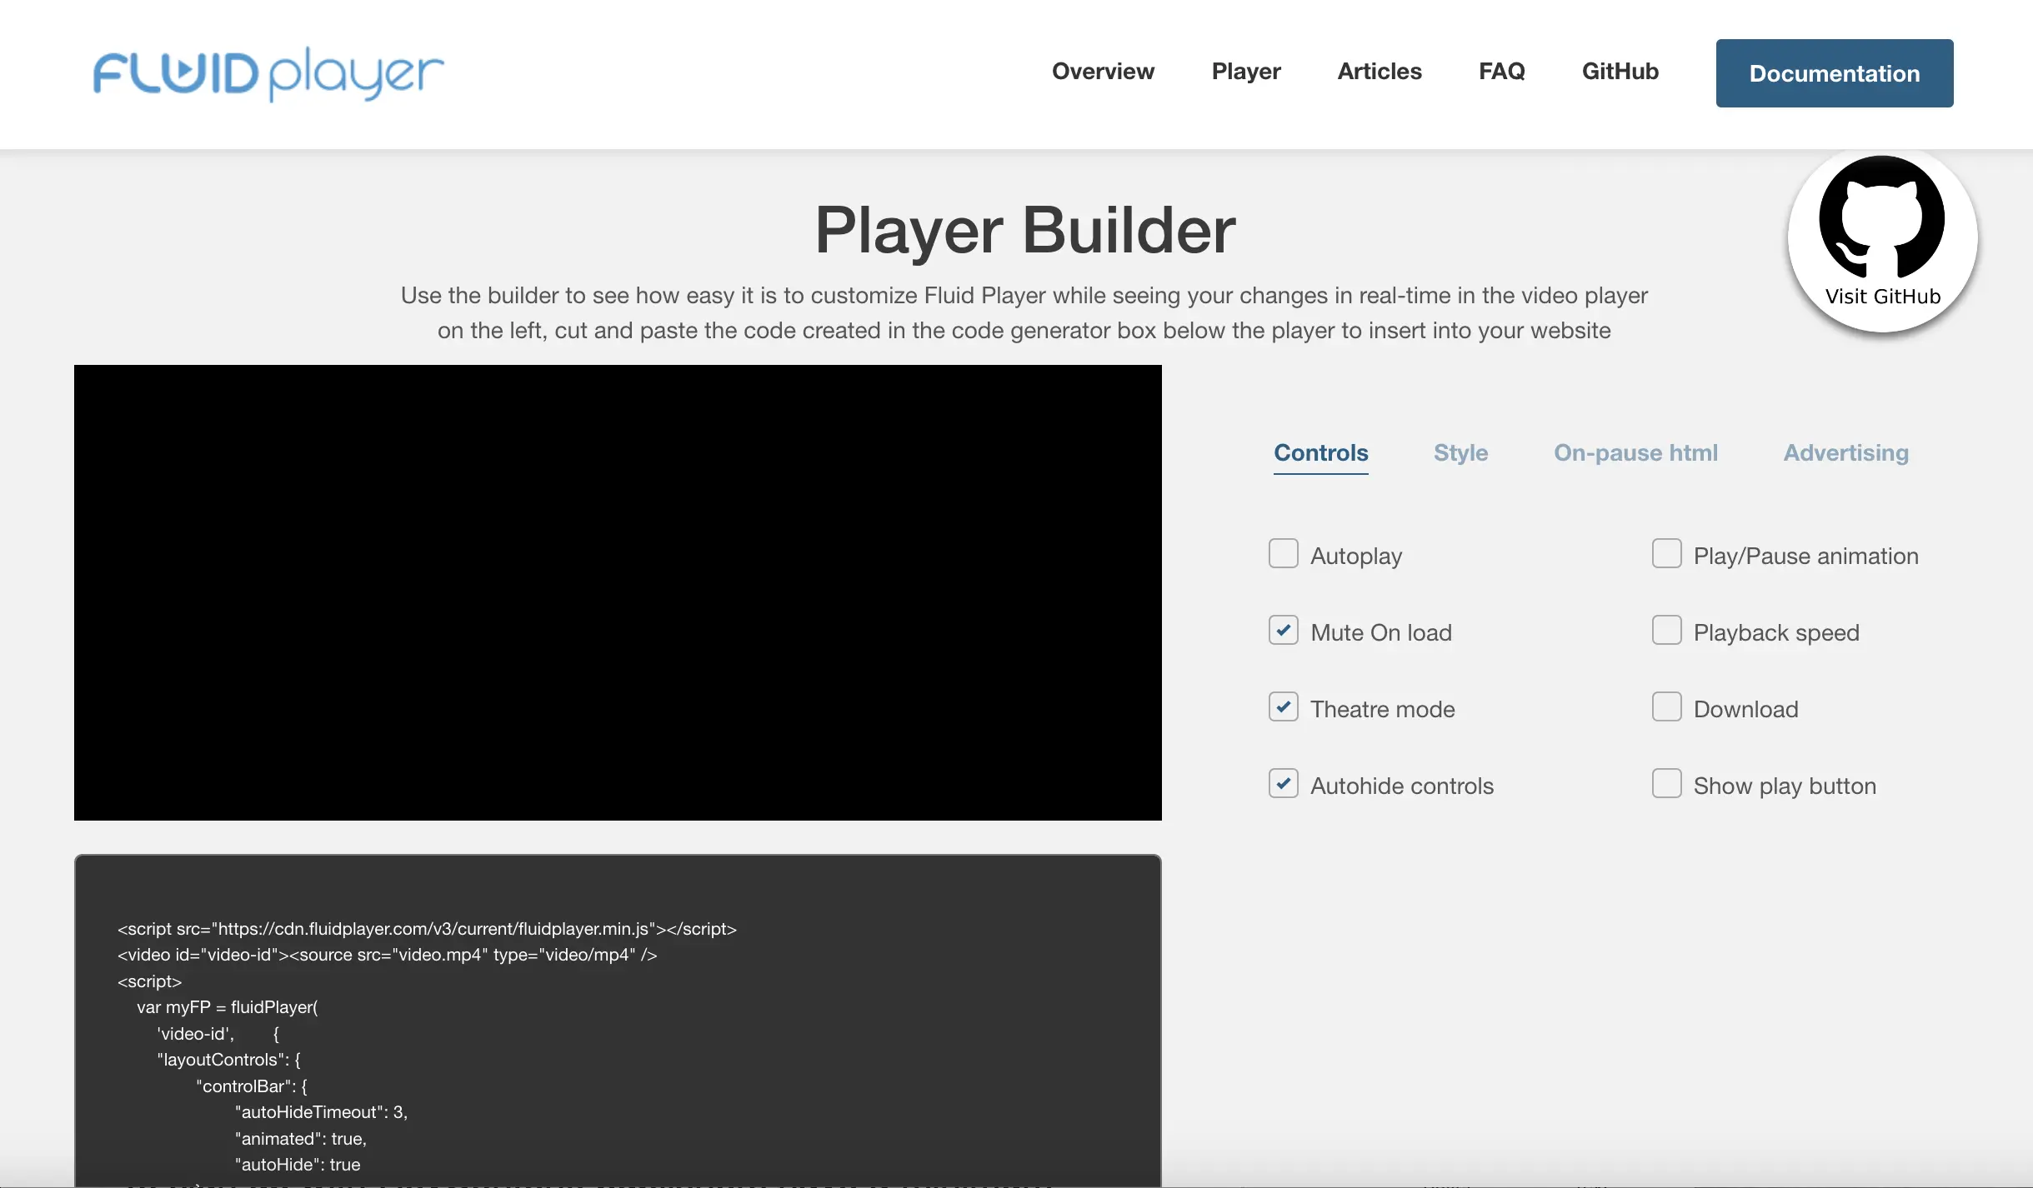This screenshot has width=2033, height=1188.
Task: Enable the Autoplay checkbox
Action: click(1283, 554)
